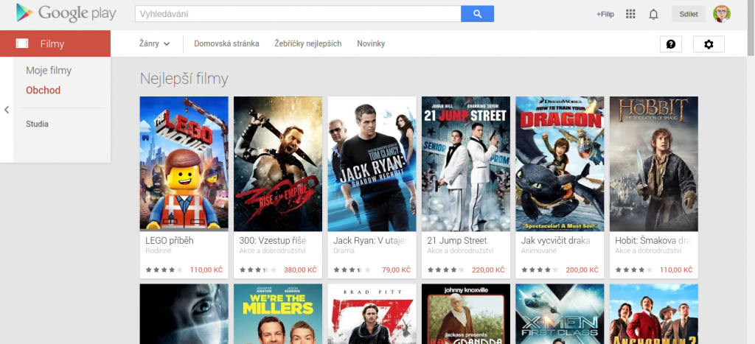Click the 79,00 Kč price button
The width and height of the screenshot is (755, 344).
coord(396,270)
